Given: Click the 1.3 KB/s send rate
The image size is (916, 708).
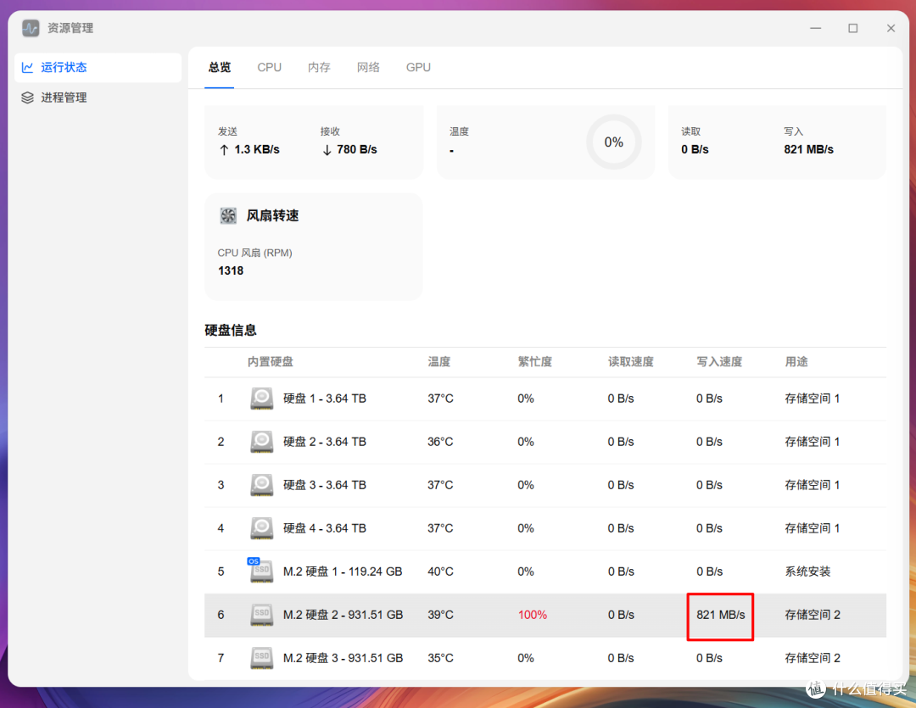Looking at the screenshot, I should 257,150.
